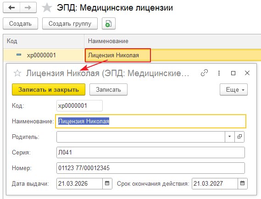This screenshot has height=199, width=261.
Task: Click the Создать button
Action: 21,24
